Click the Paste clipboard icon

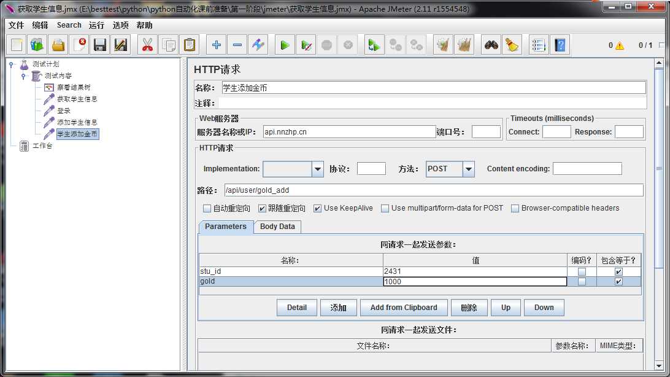(x=190, y=45)
